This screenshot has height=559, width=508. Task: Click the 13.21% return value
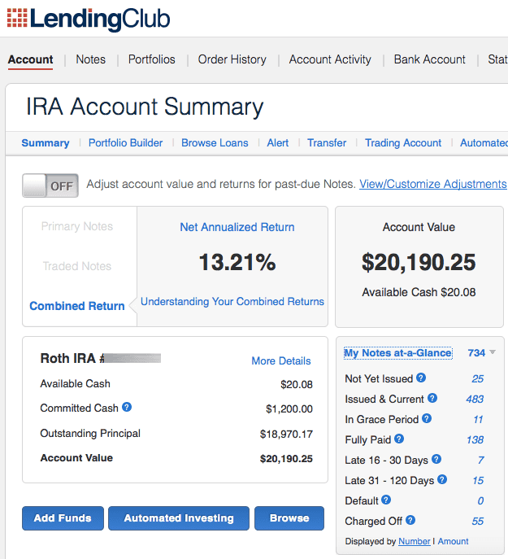[237, 262]
